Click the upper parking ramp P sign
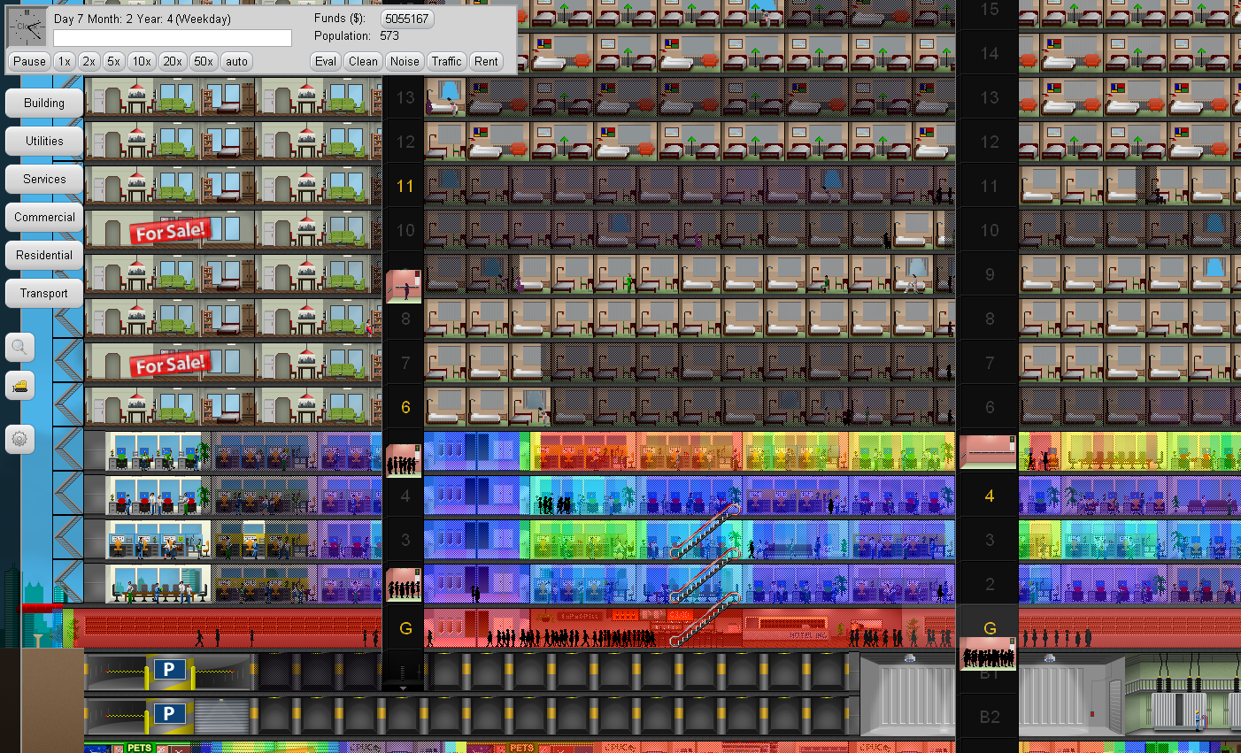 point(168,670)
